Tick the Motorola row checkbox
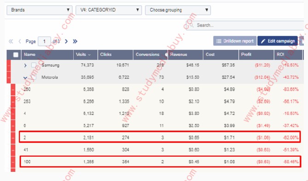This screenshot has height=181, width=308. 34,77
